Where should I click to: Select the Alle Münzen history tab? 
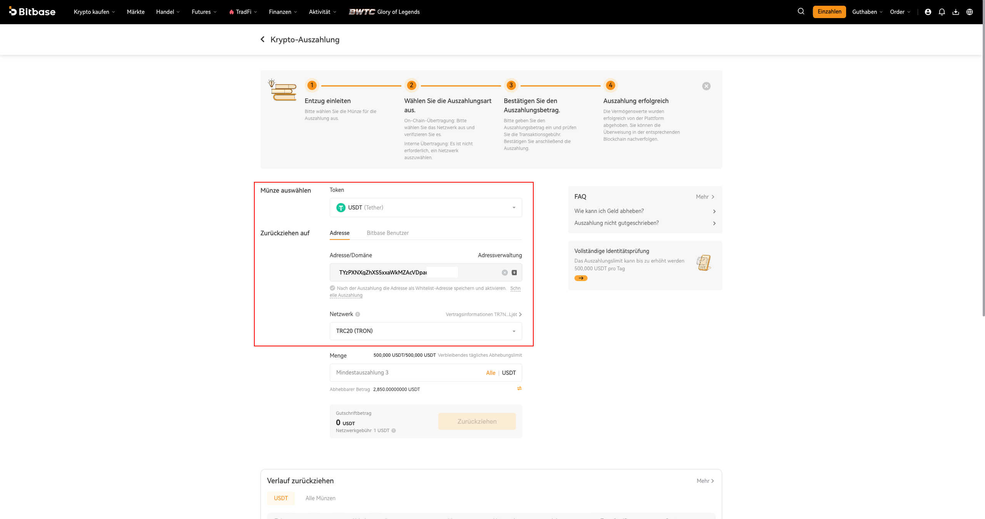[320, 498]
